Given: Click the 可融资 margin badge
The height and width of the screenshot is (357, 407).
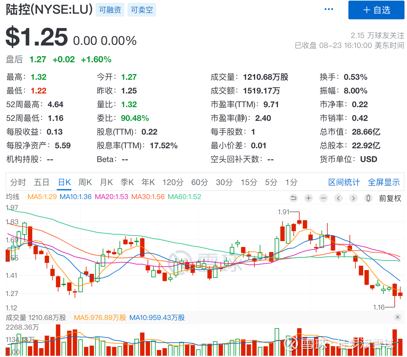Looking at the screenshot, I should click(x=110, y=10).
